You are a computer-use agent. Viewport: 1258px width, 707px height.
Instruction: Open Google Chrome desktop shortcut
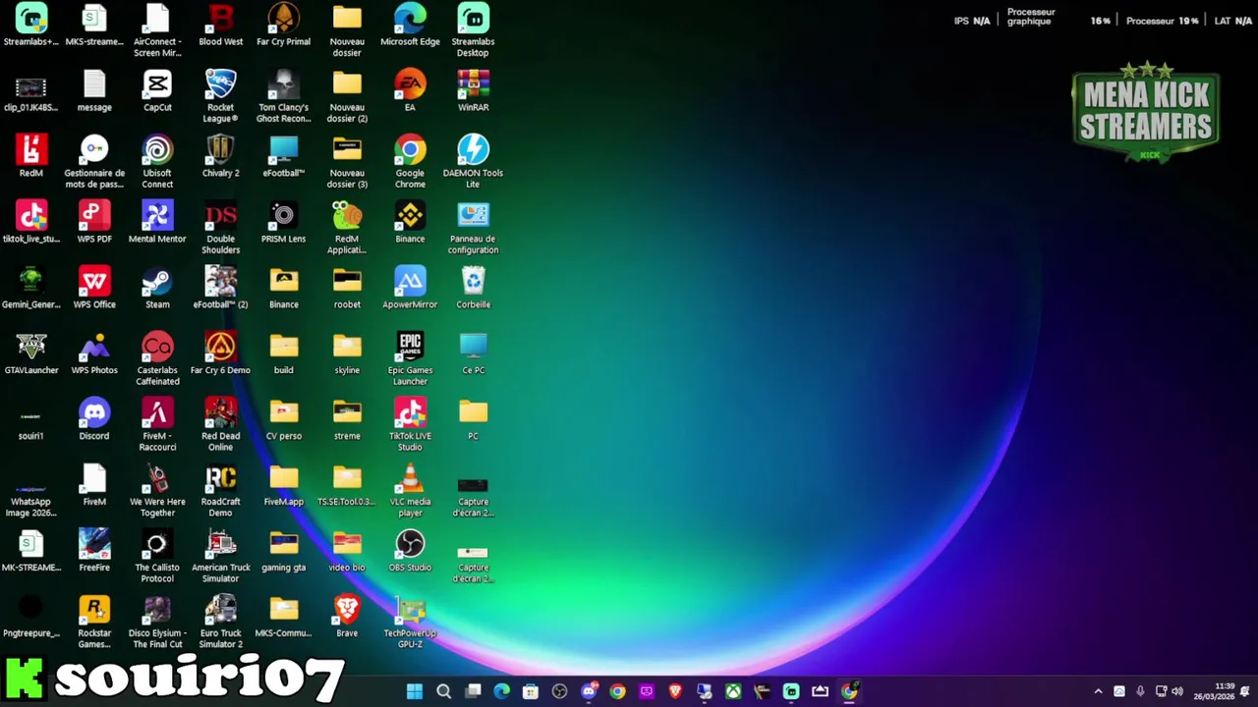click(410, 162)
